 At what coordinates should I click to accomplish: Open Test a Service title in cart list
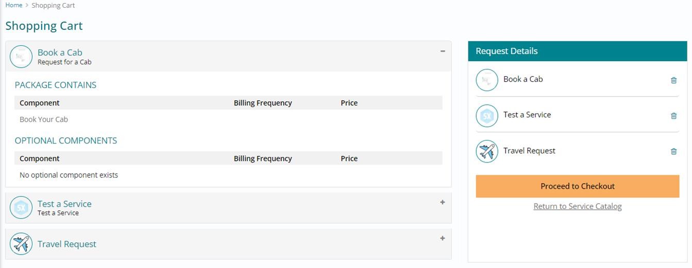point(64,204)
